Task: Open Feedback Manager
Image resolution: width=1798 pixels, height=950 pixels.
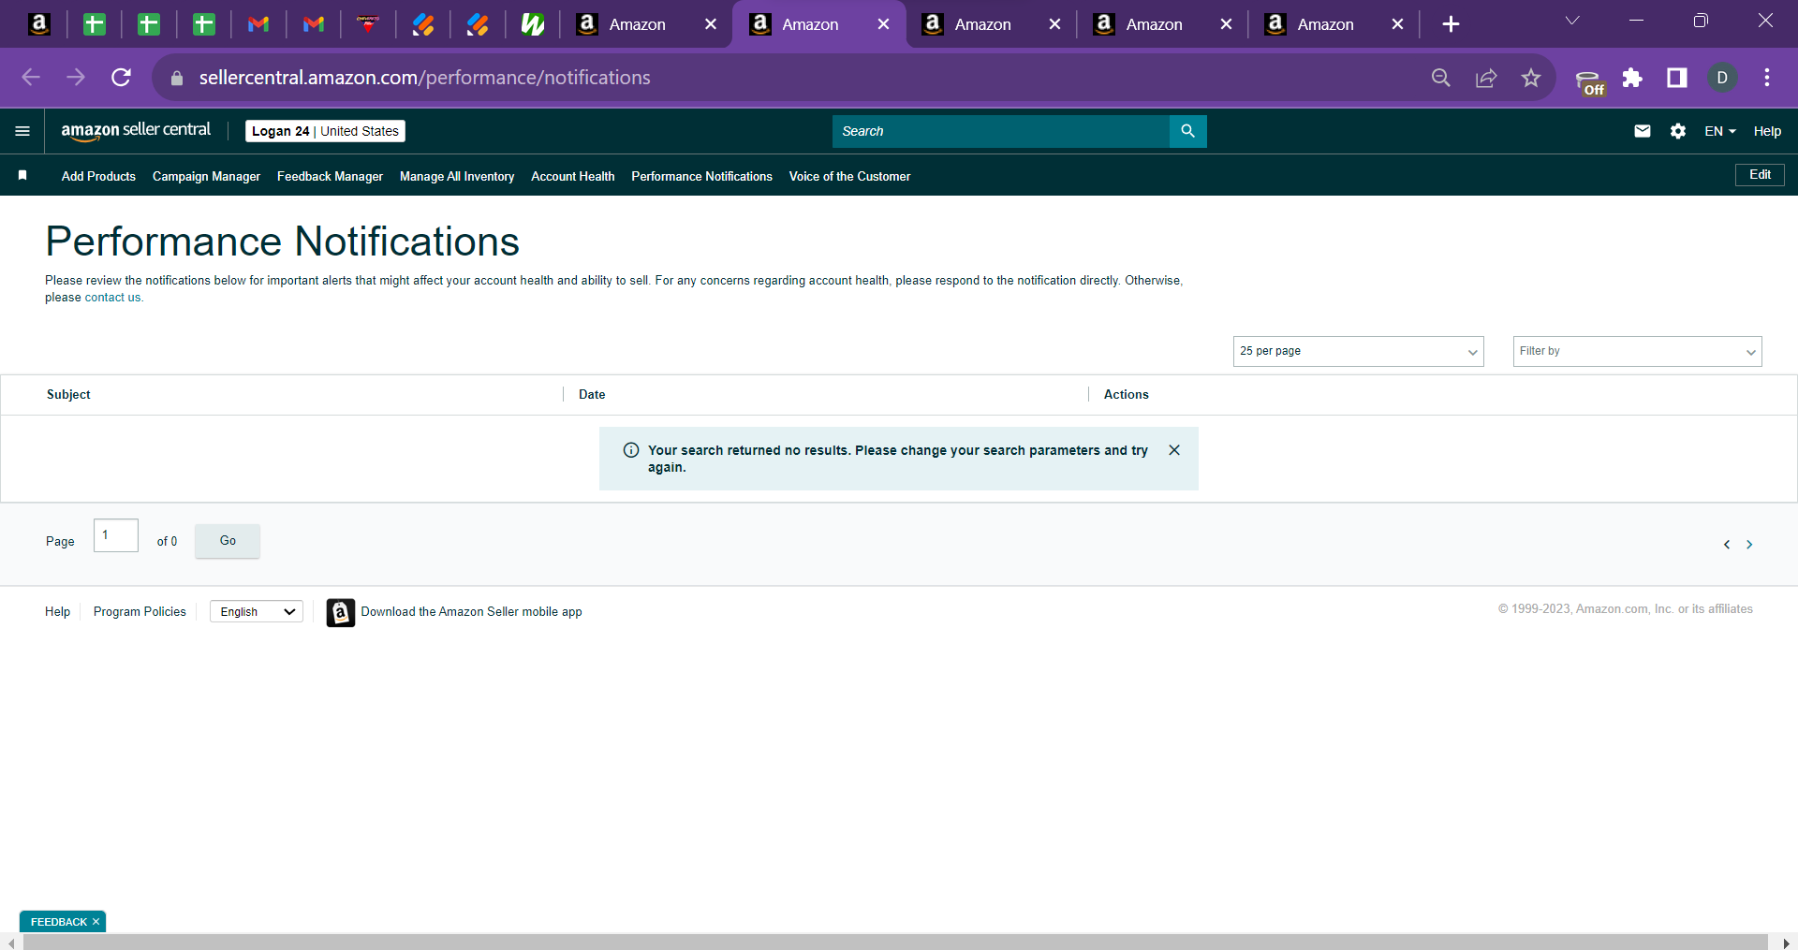Action: 330,176
